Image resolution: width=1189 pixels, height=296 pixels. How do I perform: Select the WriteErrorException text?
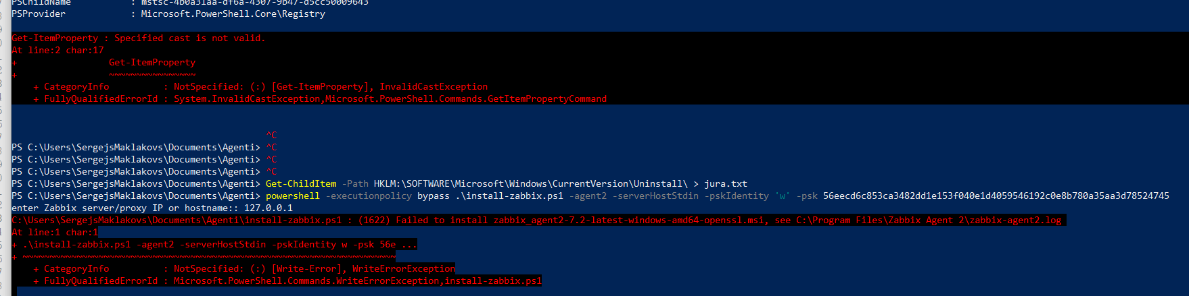pyautogui.click(x=404, y=268)
